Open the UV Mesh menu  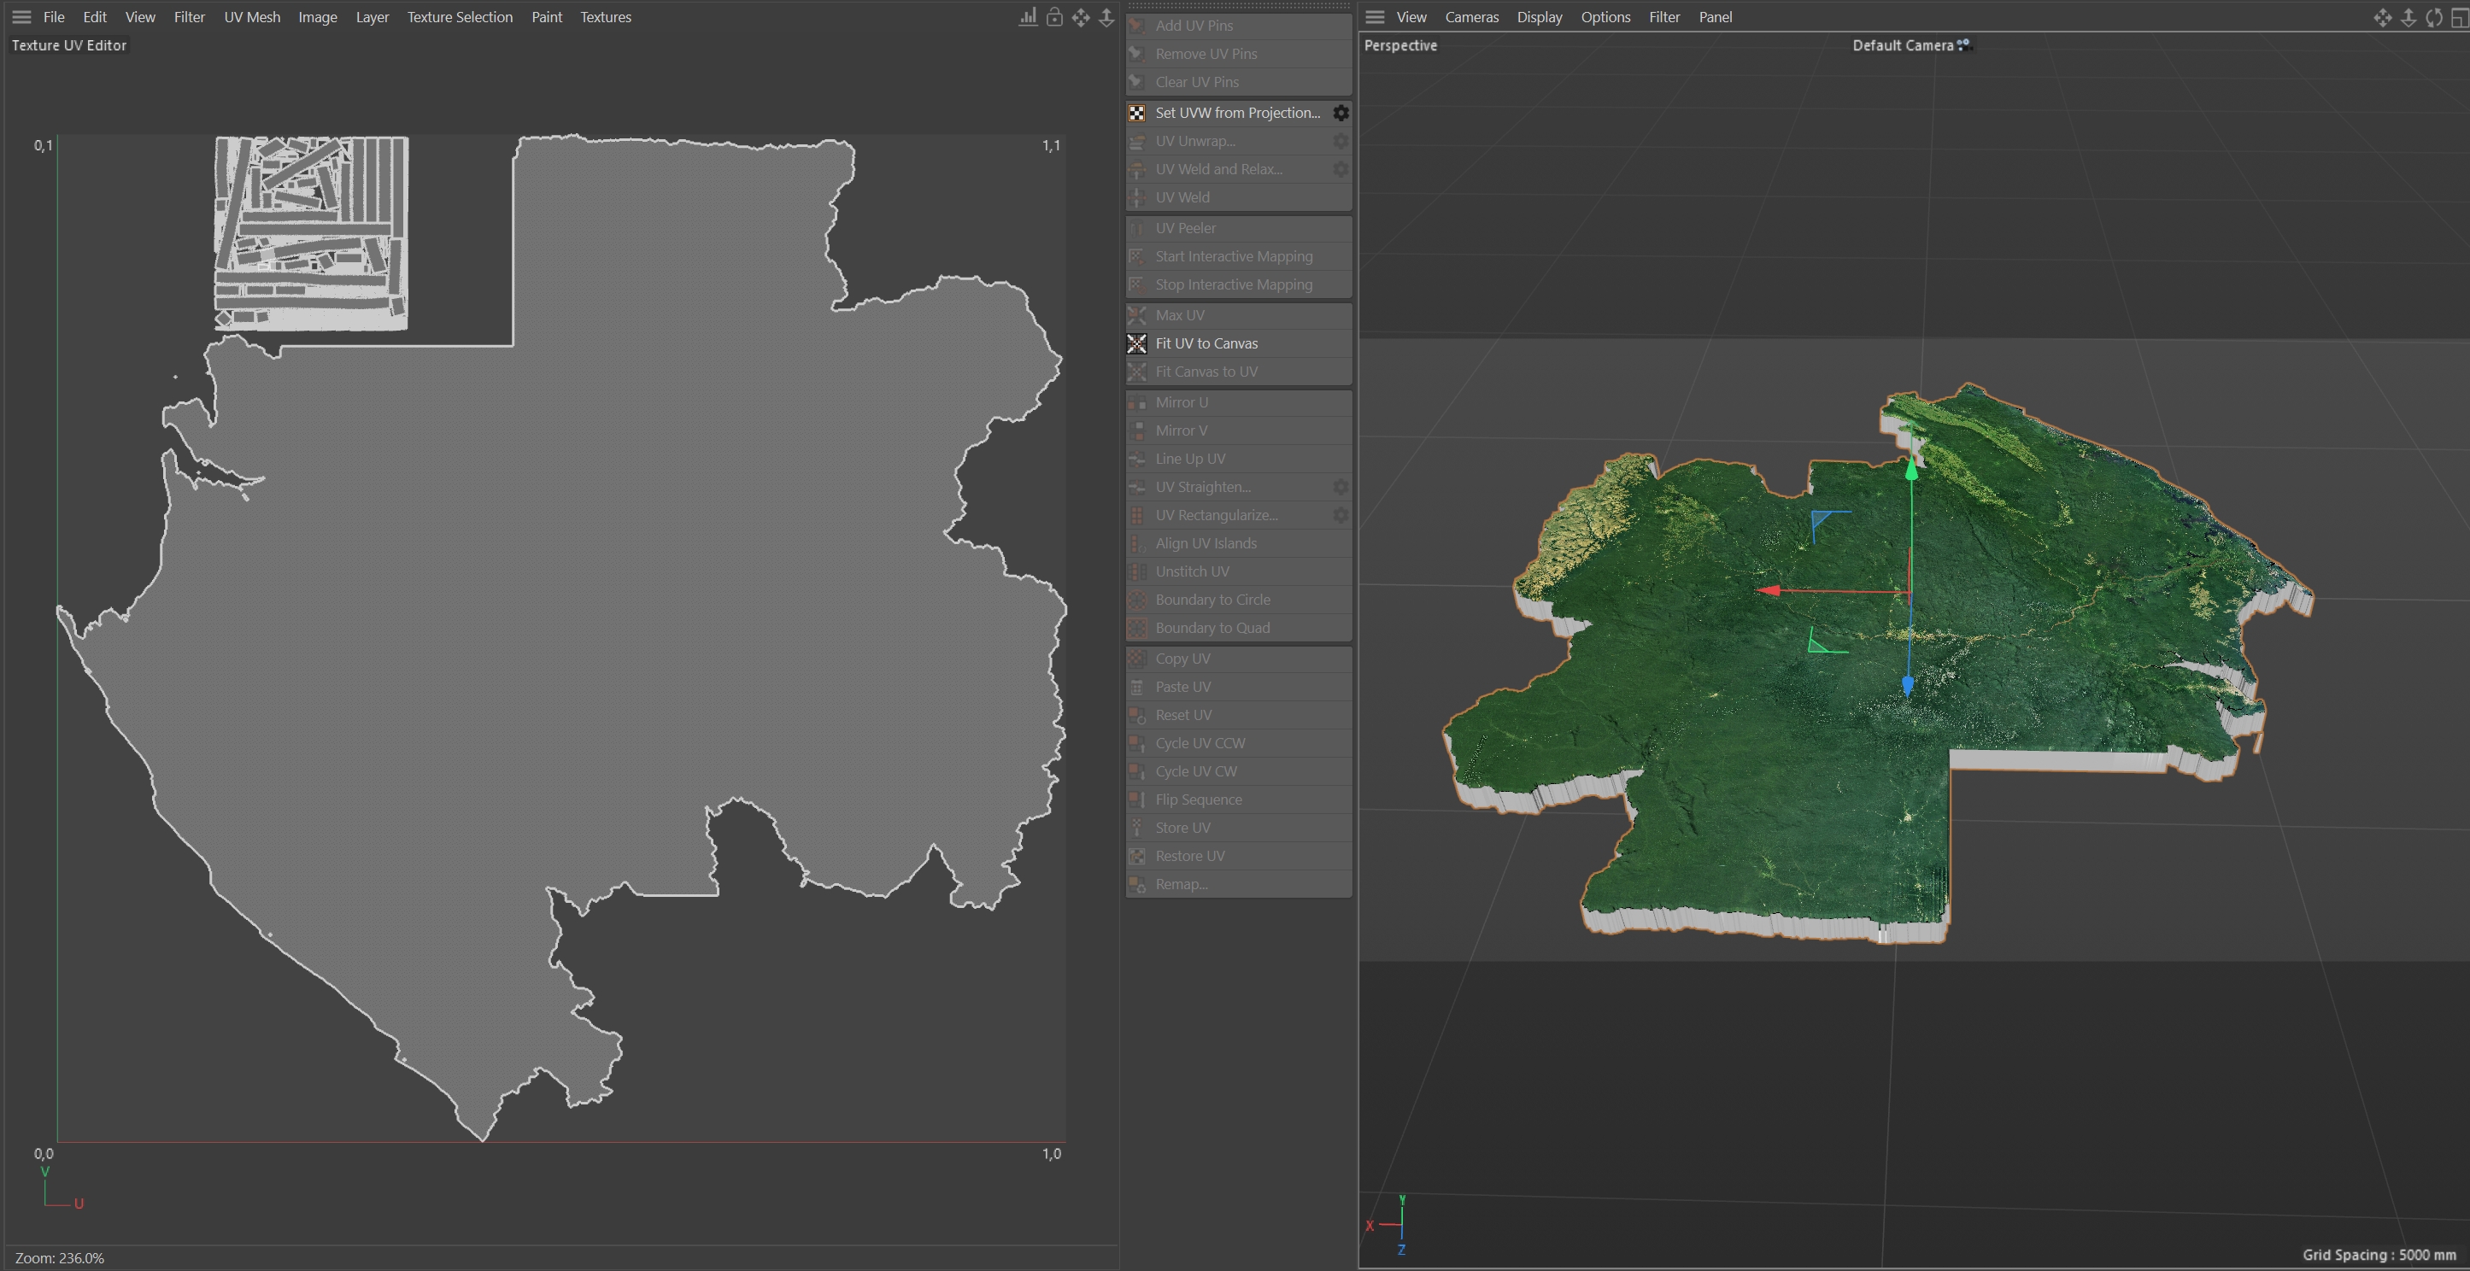pos(252,17)
